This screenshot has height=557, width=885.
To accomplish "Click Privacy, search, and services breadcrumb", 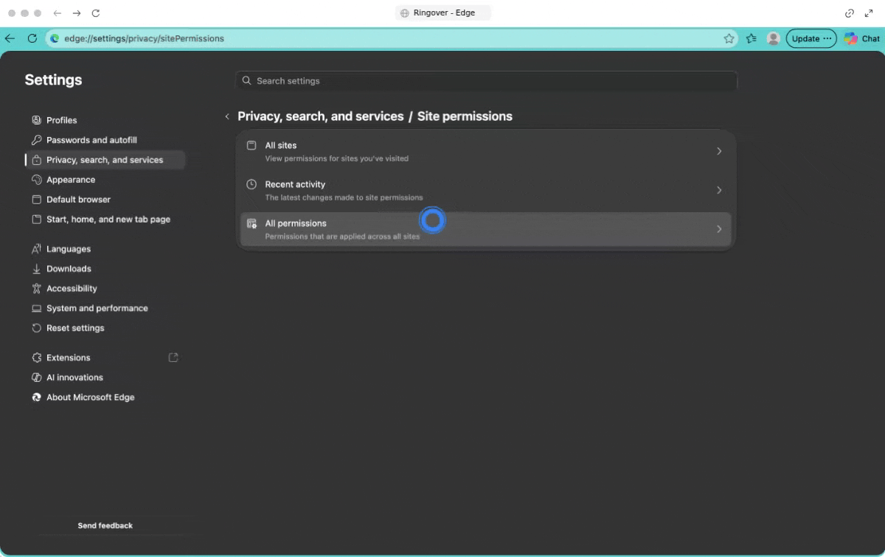I will coord(321,116).
